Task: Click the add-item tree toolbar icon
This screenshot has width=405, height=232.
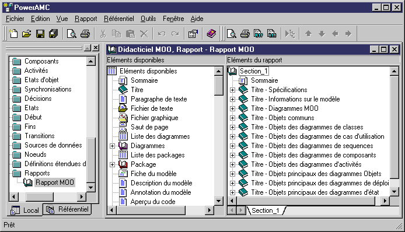Action: 290,34
